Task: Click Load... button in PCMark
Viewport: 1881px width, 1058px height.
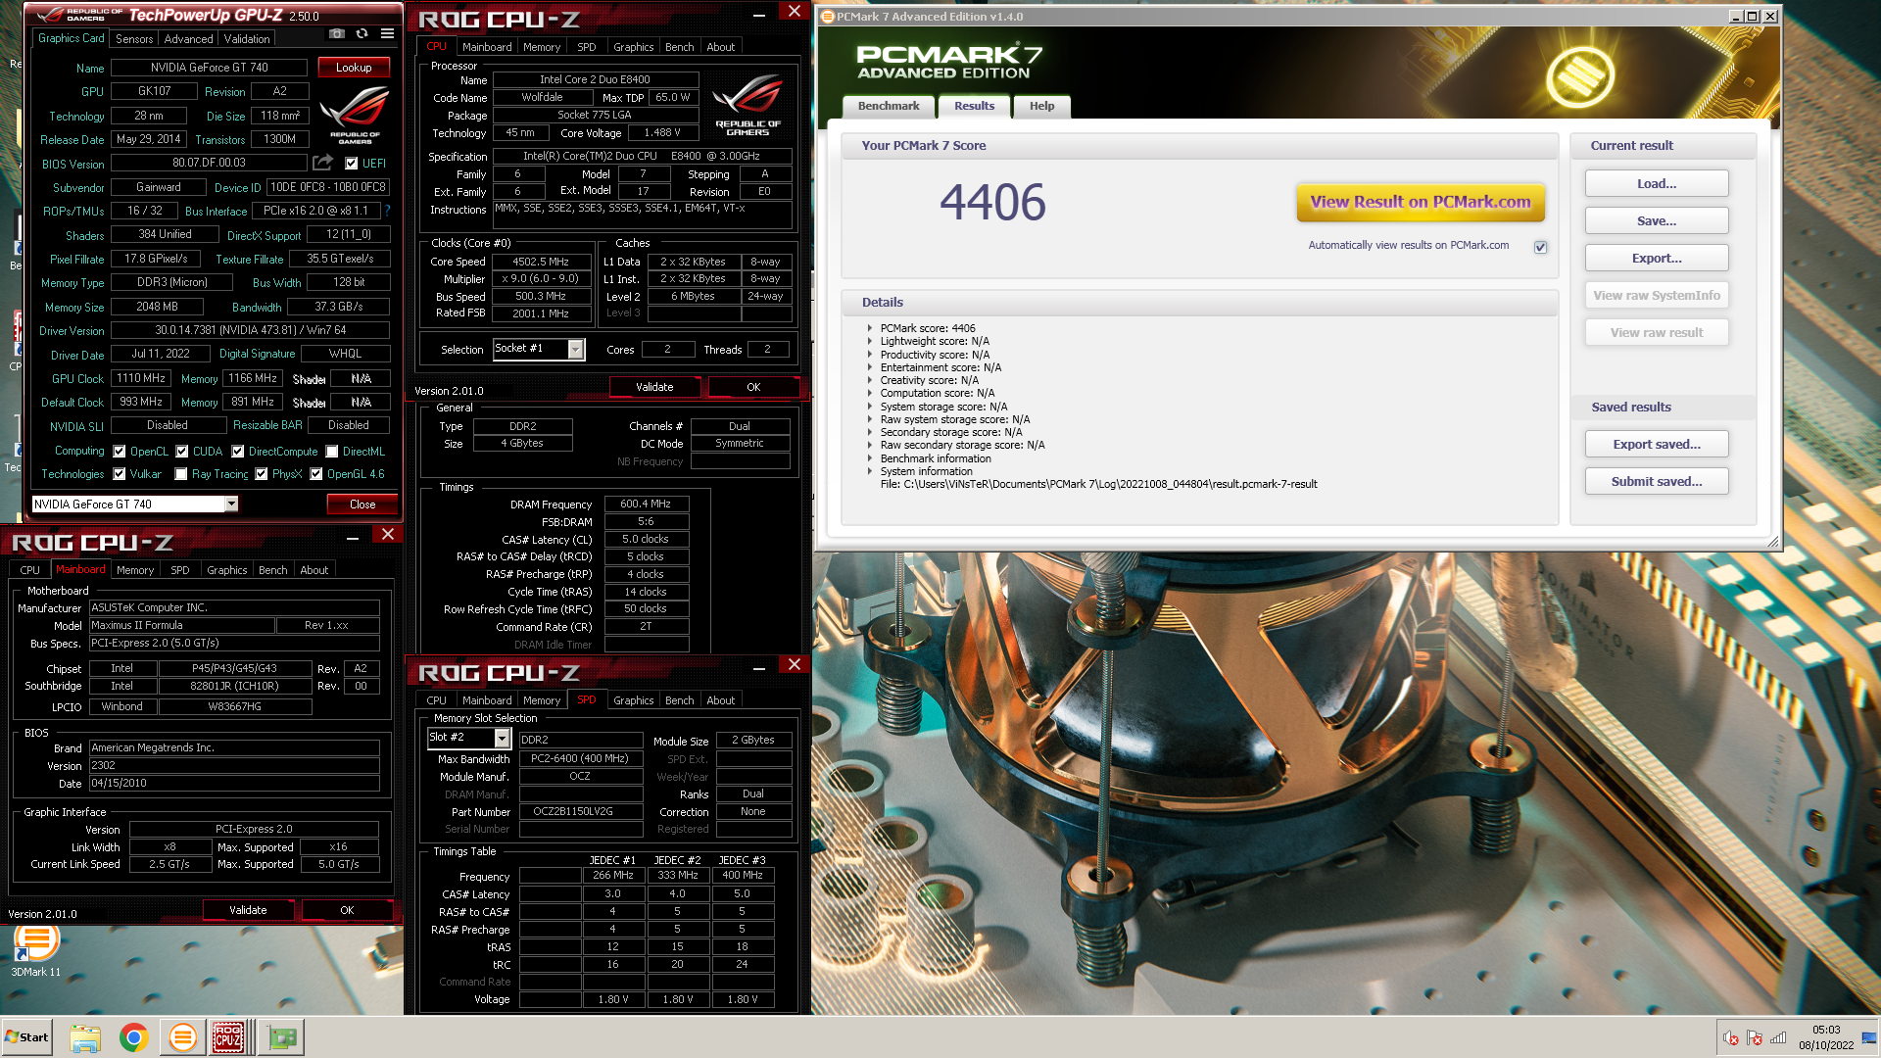Action: [1657, 183]
